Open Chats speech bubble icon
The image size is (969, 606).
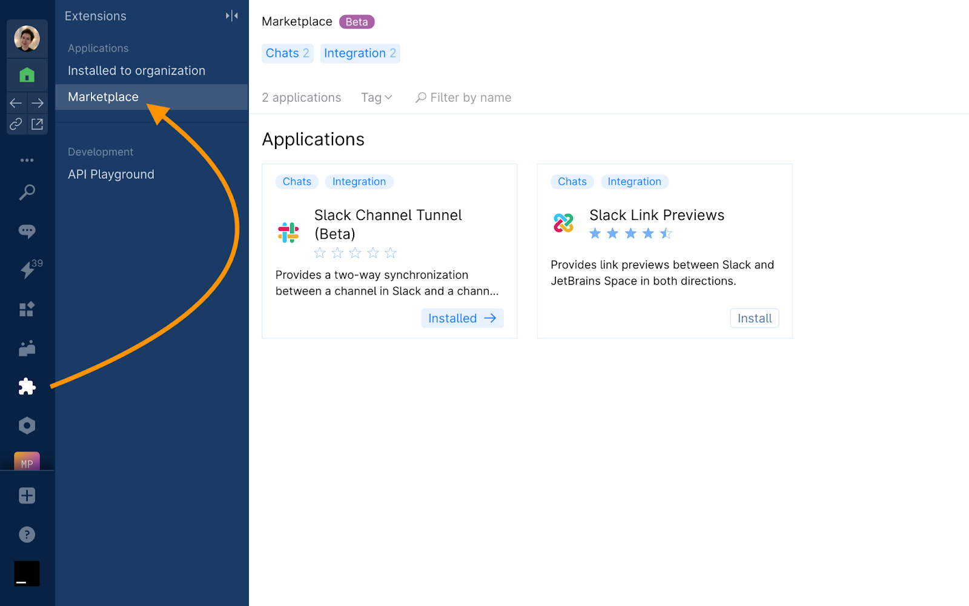click(27, 231)
